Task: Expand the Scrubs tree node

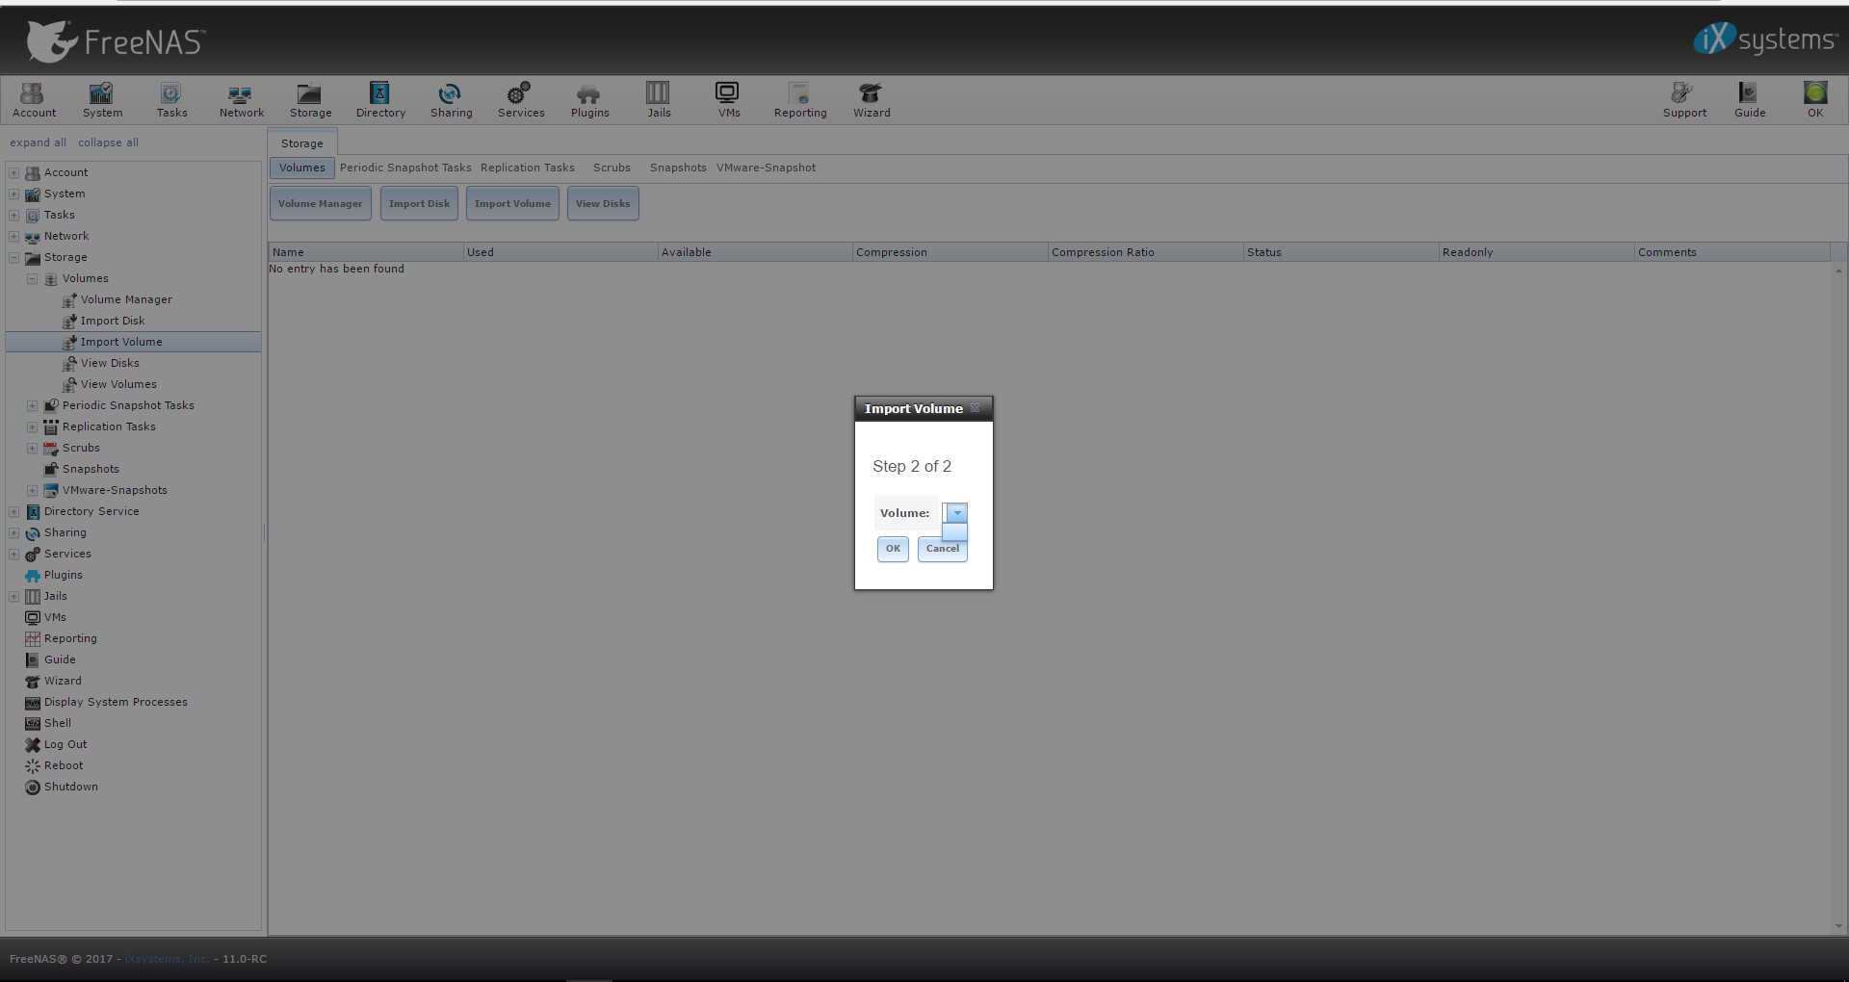Action: 32,448
